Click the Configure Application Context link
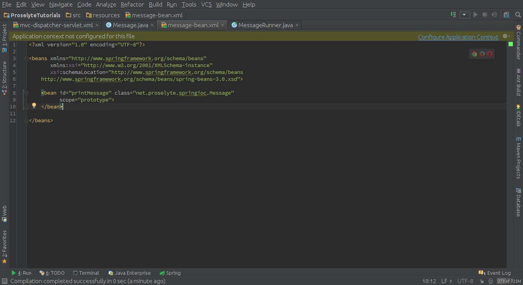This screenshot has height=285, width=523. 458,37
